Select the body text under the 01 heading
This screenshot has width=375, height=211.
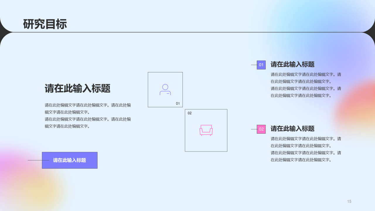point(306,85)
